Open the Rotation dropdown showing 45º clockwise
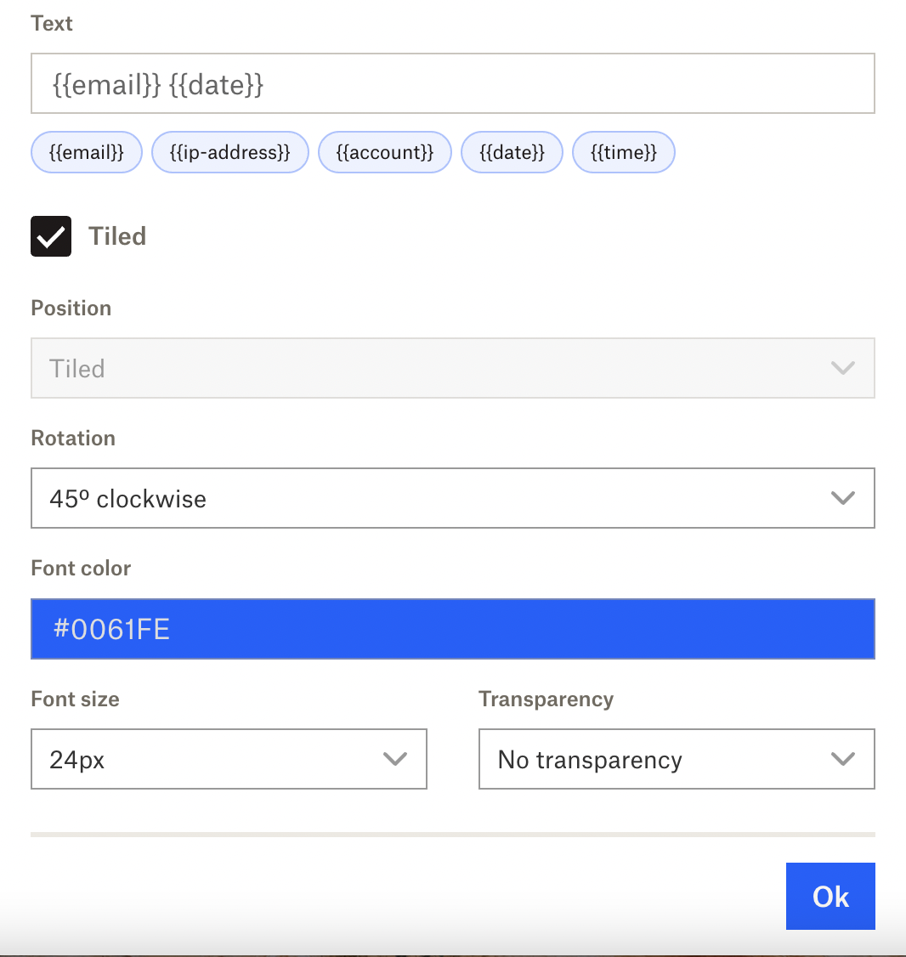906x957 pixels. coord(453,498)
